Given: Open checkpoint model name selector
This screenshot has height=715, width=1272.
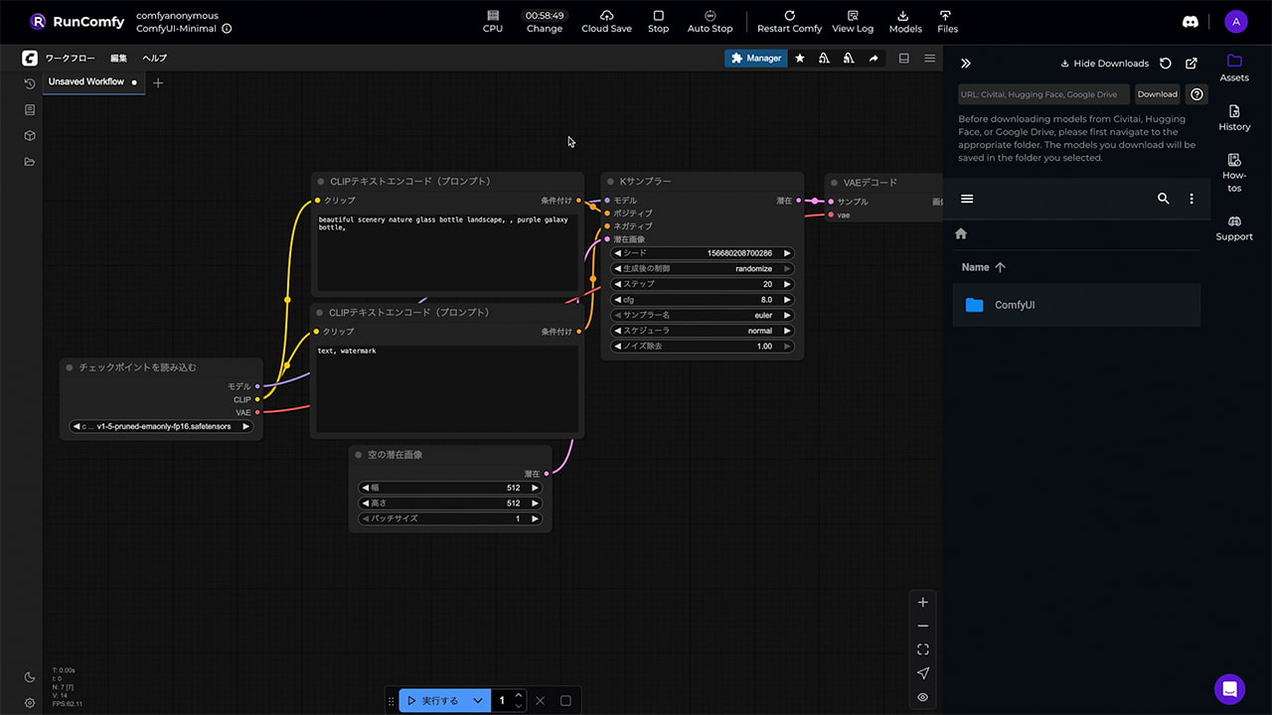Looking at the screenshot, I should (161, 427).
